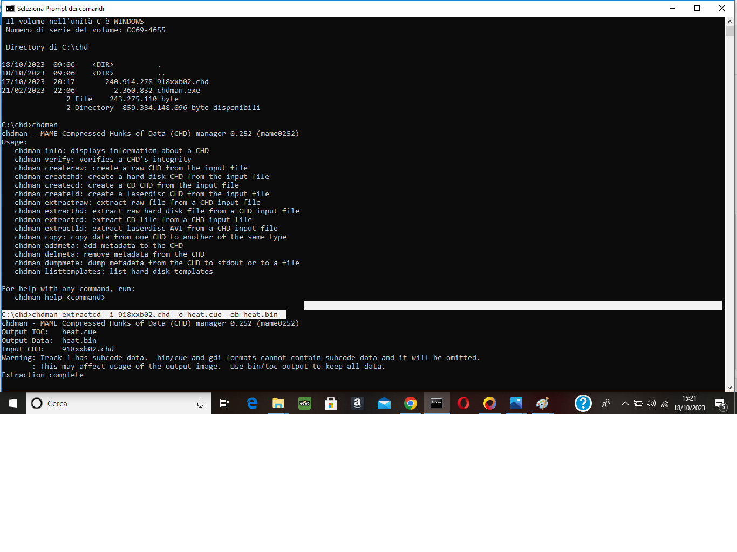The image size is (737, 552).
Task: Click the console scrollbar down arrow
Action: click(x=730, y=387)
